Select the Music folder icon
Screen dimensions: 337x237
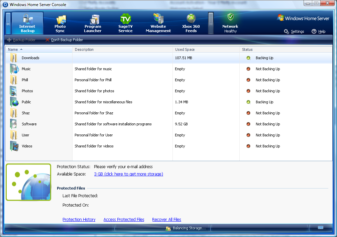[14, 69]
